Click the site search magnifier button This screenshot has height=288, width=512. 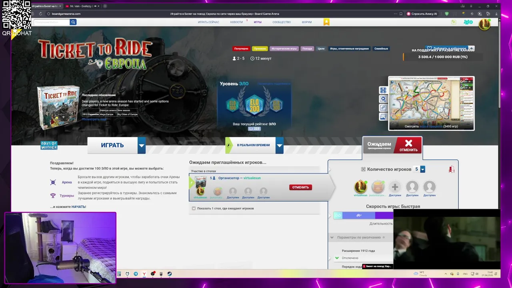pyautogui.click(x=73, y=22)
